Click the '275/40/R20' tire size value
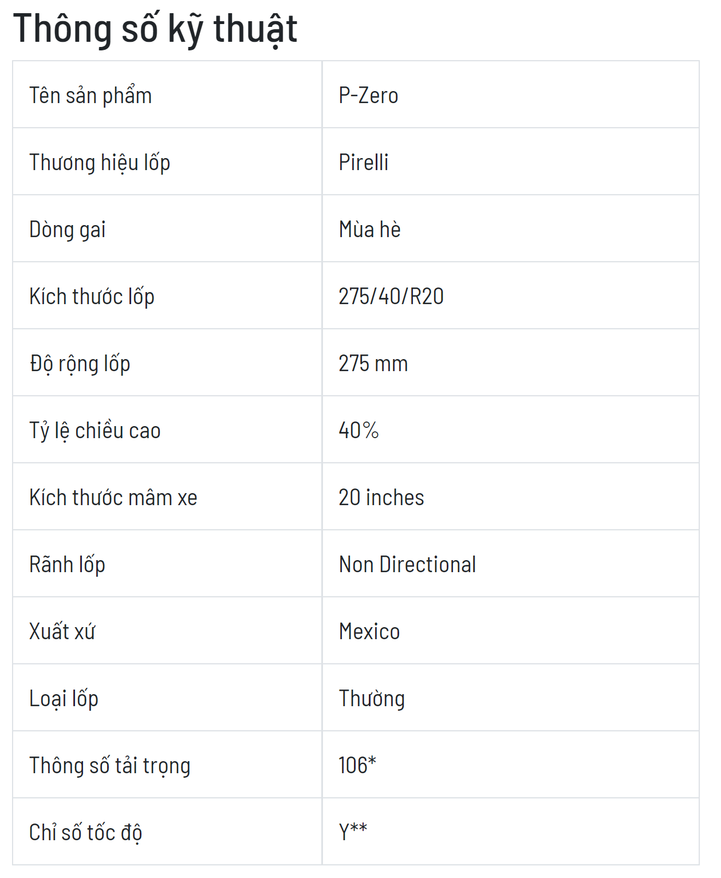This screenshot has width=721, height=878. tap(391, 296)
